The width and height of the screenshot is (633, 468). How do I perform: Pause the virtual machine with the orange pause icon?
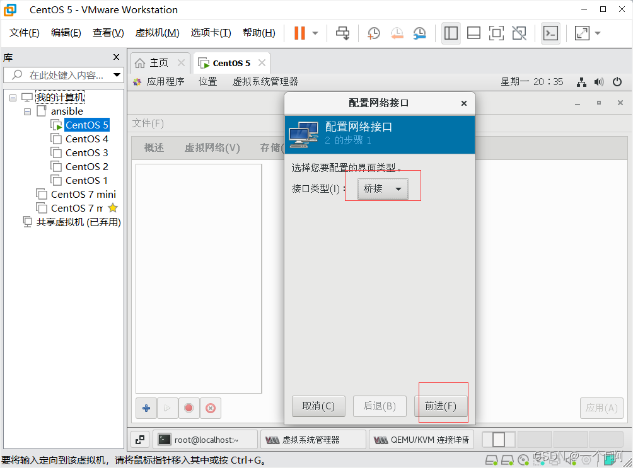tap(299, 33)
